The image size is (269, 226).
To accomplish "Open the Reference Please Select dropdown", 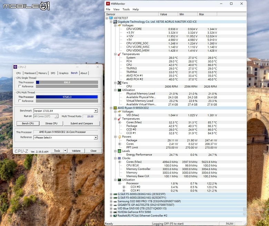I will point(96,137).
